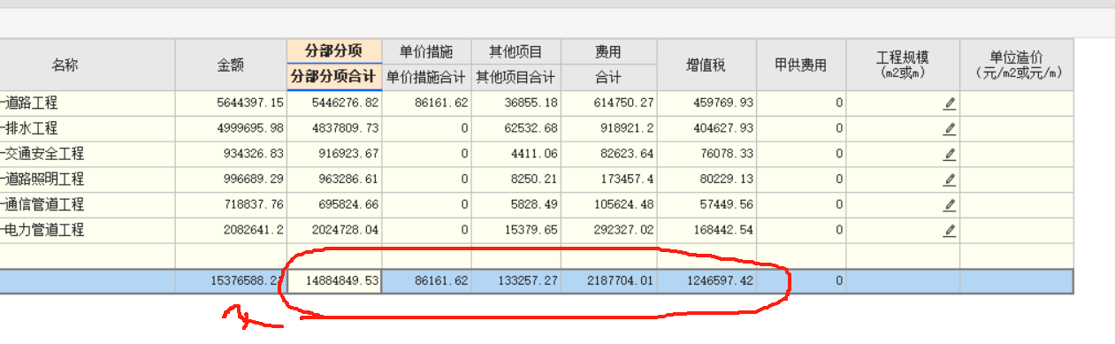The width and height of the screenshot is (1115, 344).
Task: Click cell 5446276.82 in 分部分项合计
Action: [334, 103]
